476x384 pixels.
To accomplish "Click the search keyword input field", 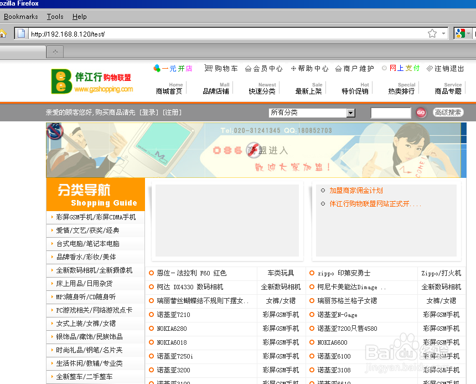I will point(390,113).
